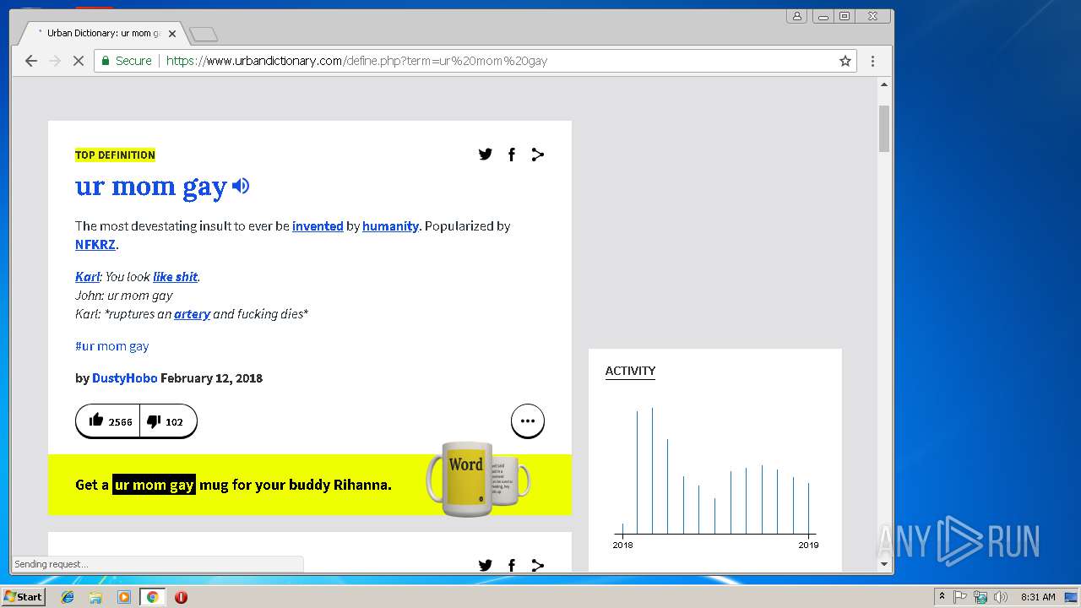Click the Show desktop button
The height and width of the screenshot is (608, 1081).
pos(1073,597)
